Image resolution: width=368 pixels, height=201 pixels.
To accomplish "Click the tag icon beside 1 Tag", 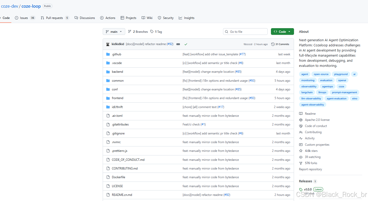I will (152, 31).
